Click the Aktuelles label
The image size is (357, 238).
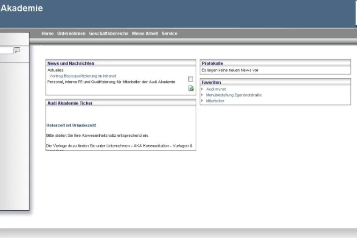[55, 70]
